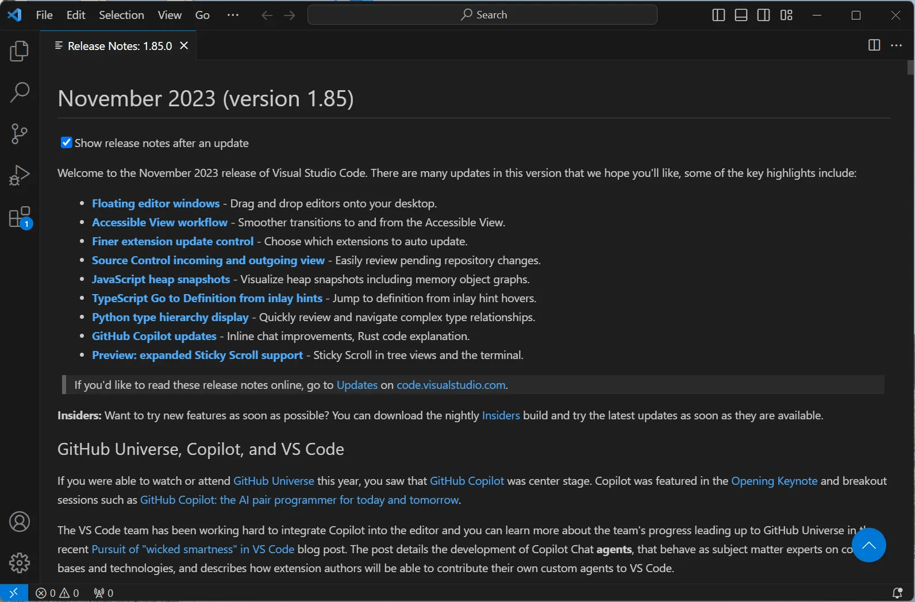Open the Selection menu

(121, 16)
